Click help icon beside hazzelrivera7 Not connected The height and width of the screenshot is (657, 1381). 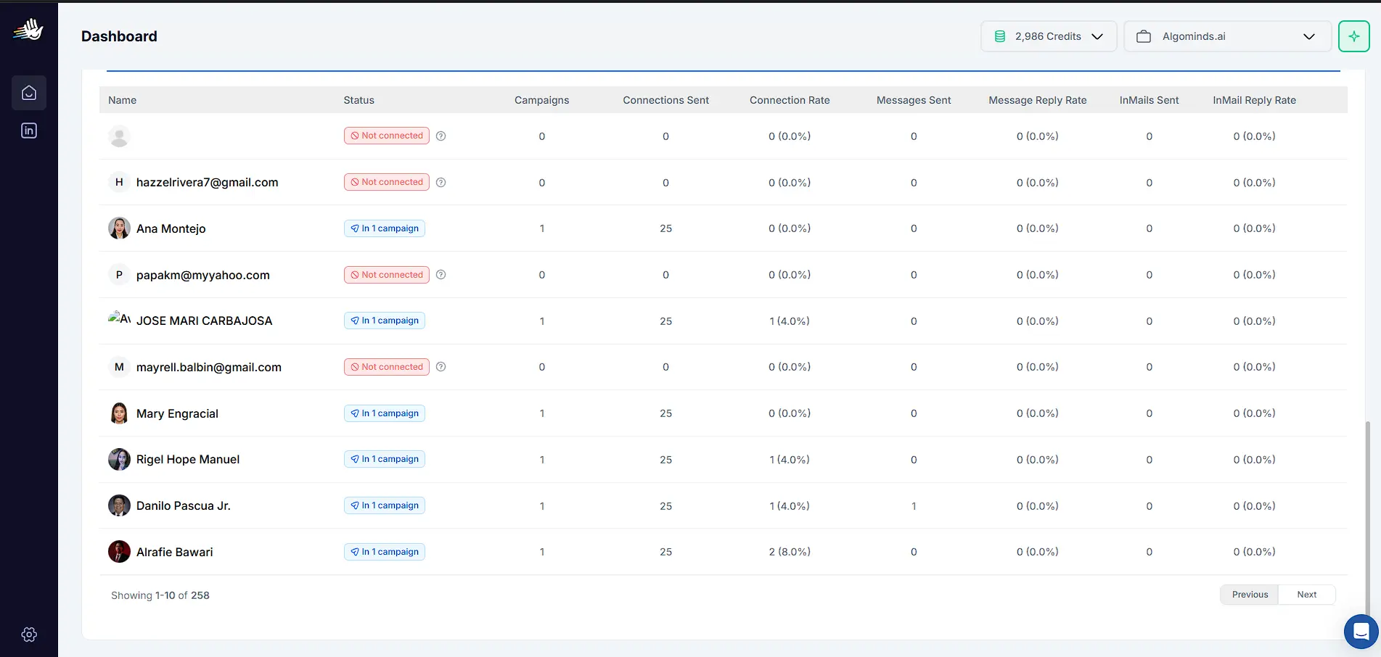point(440,182)
